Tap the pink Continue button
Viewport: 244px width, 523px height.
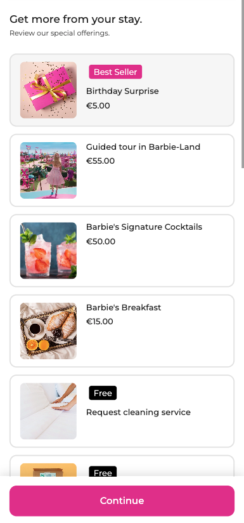[122, 501]
